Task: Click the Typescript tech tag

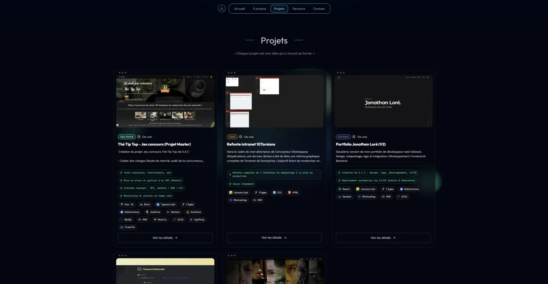Action: [x=166, y=204]
